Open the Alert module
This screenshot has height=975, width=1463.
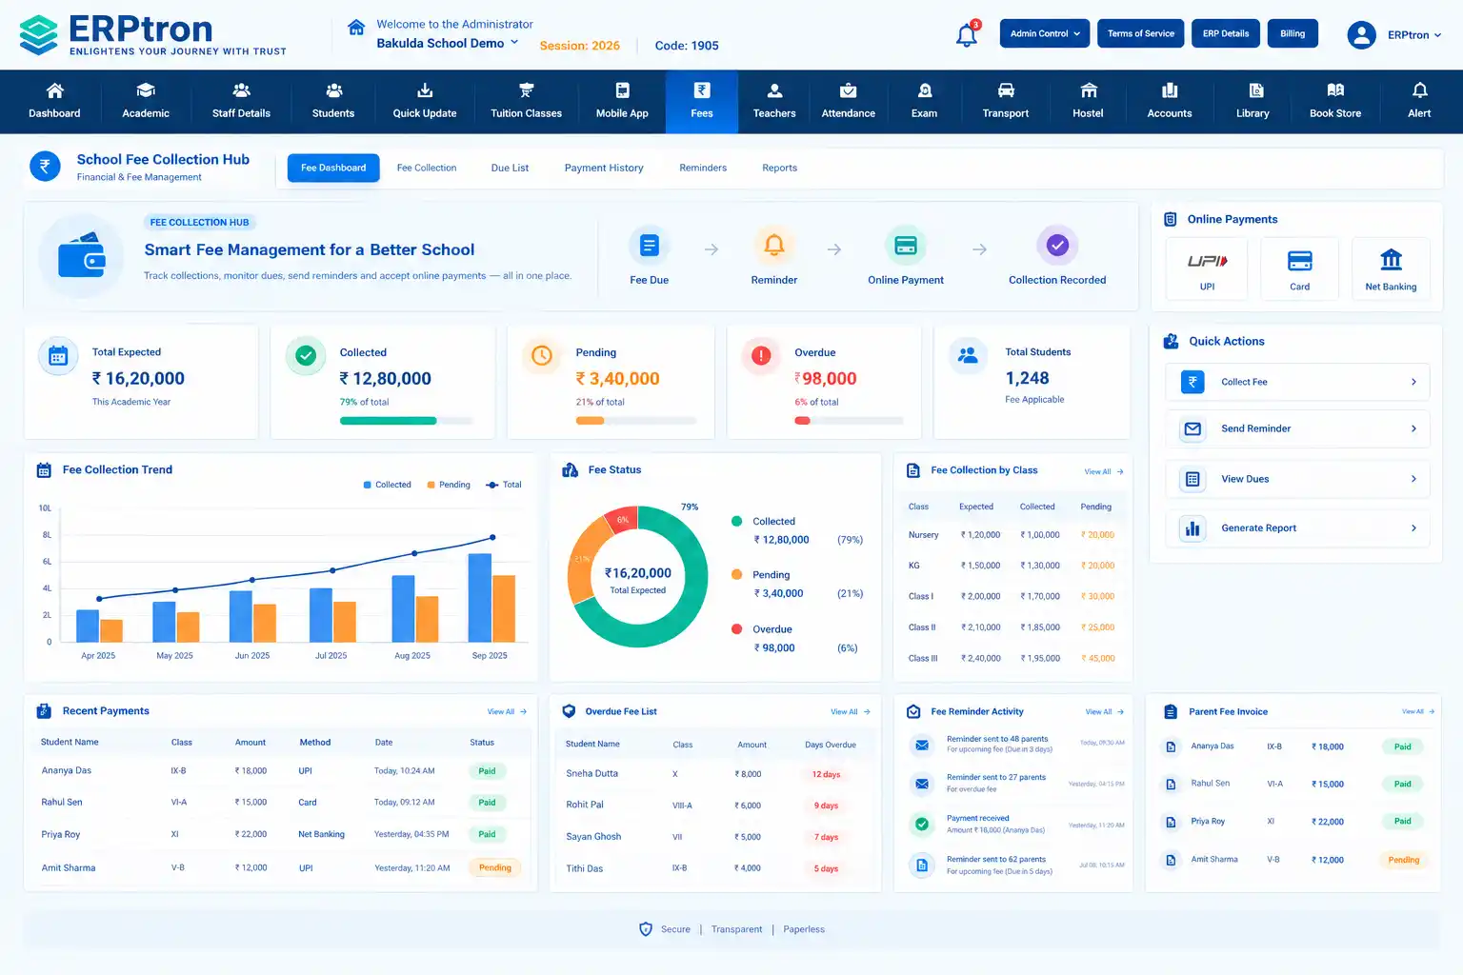[1419, 101]
